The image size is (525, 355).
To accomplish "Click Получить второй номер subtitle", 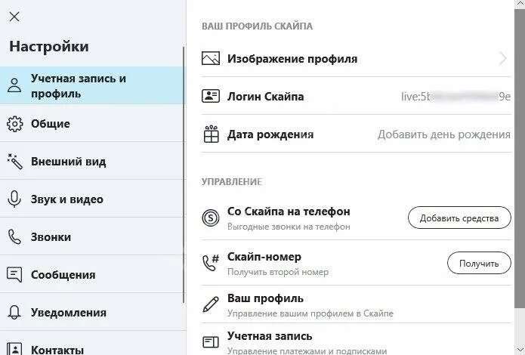I will 278,272.
